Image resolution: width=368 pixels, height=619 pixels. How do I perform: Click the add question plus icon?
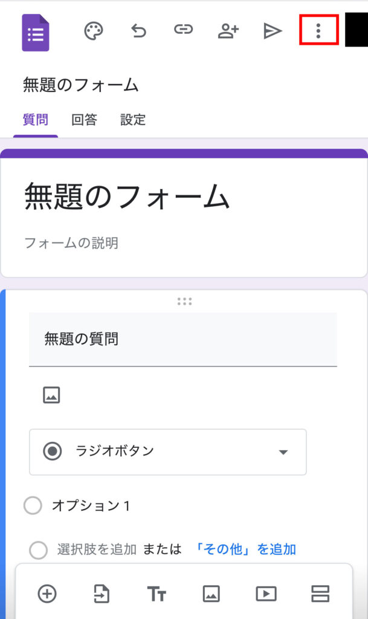(x=47, y=594)
